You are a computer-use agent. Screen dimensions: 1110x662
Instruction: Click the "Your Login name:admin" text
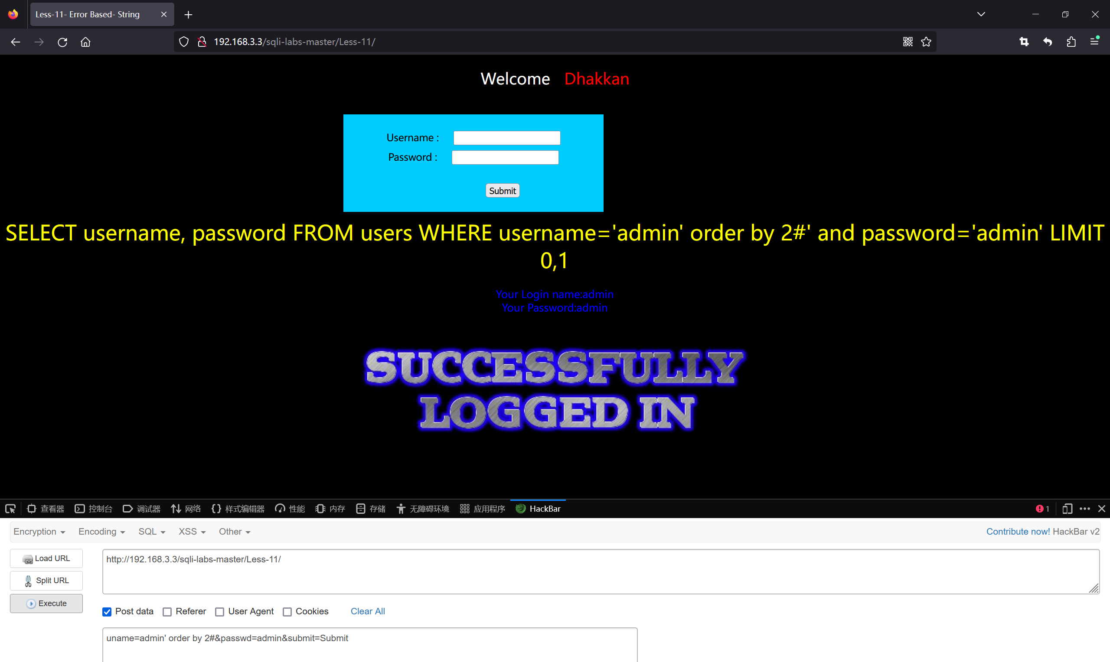pos(555,295)
